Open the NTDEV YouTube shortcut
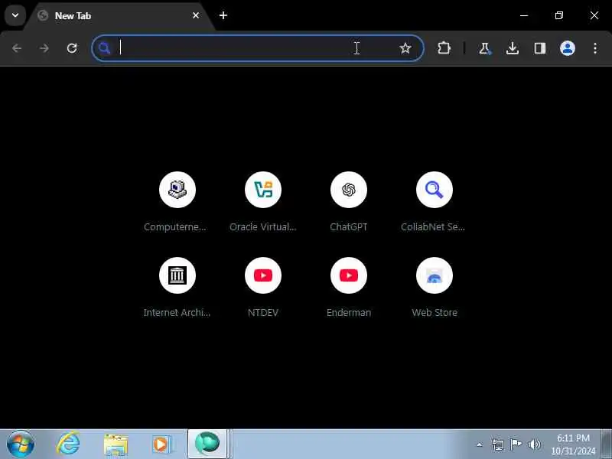 tap(263, 288)
